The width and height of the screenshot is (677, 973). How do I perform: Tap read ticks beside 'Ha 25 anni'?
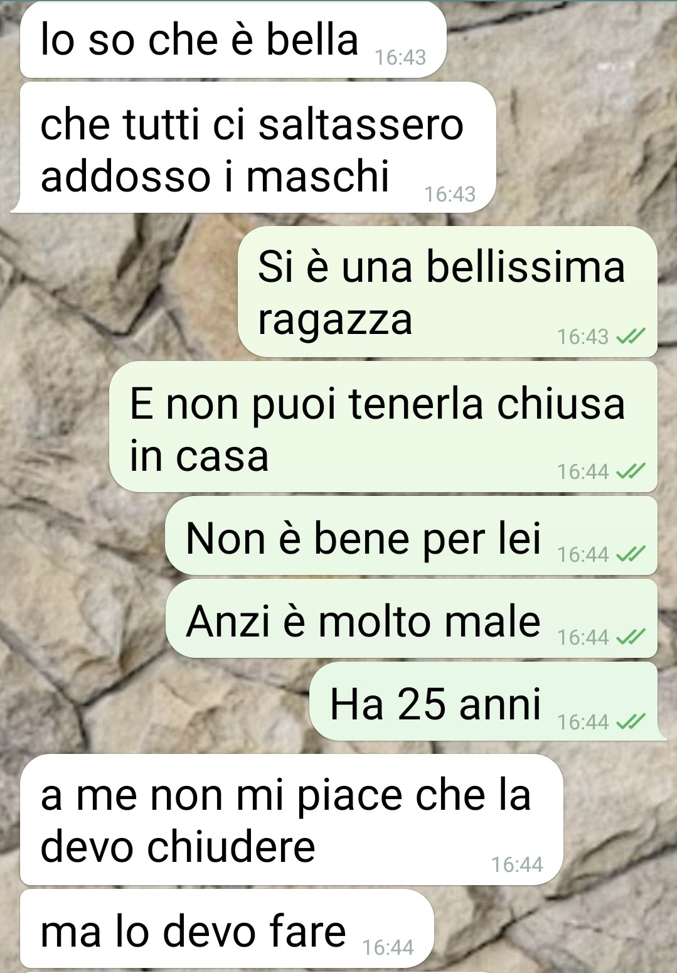tap(630, 723)
